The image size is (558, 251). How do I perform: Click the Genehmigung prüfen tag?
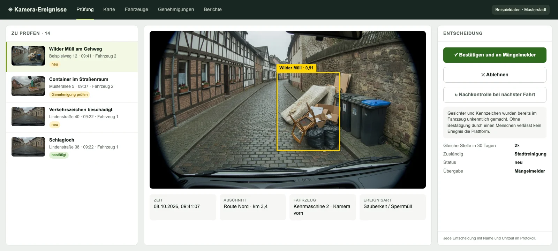click(70, 94)
